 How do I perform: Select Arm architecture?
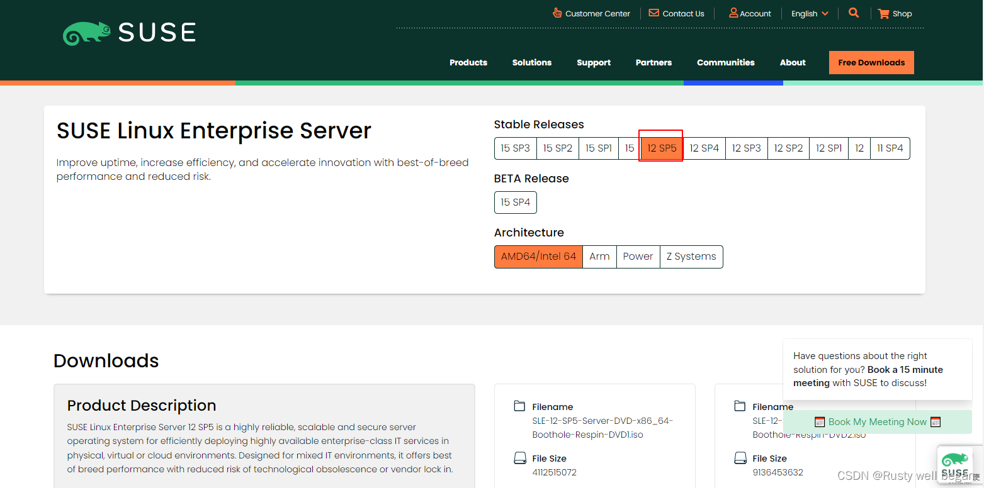pyautogui.click(x=599, y=257)
